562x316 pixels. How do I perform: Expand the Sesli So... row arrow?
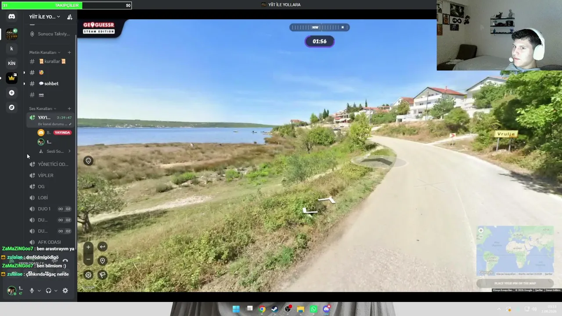pos(69,151)
